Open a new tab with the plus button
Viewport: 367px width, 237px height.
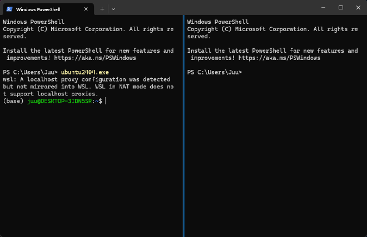click(102, 9)
